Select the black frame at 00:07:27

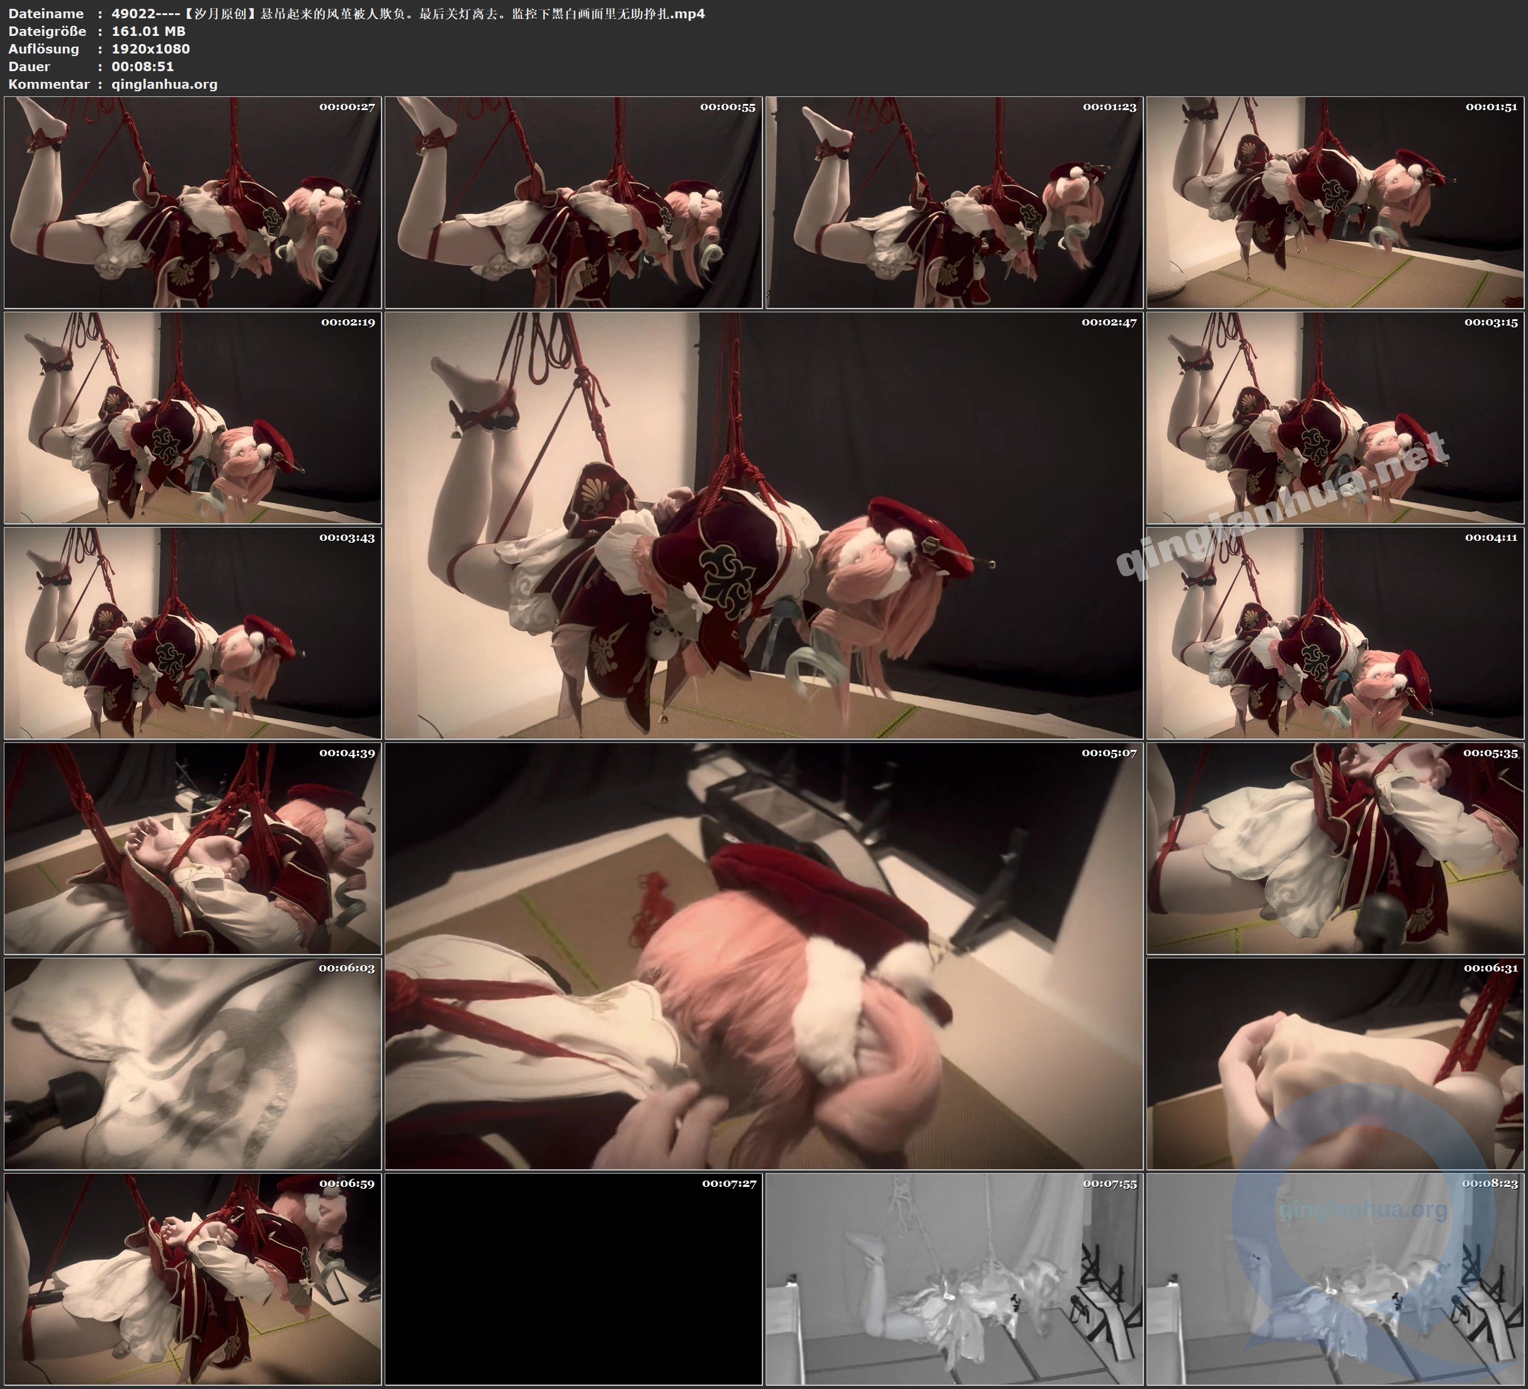[573, 1278]
